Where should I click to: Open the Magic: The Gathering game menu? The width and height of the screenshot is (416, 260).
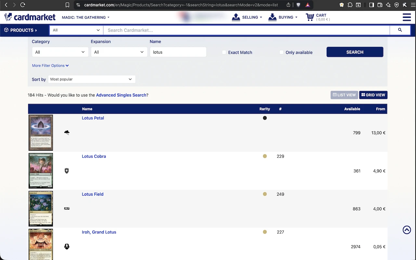(x=85, y=17)
